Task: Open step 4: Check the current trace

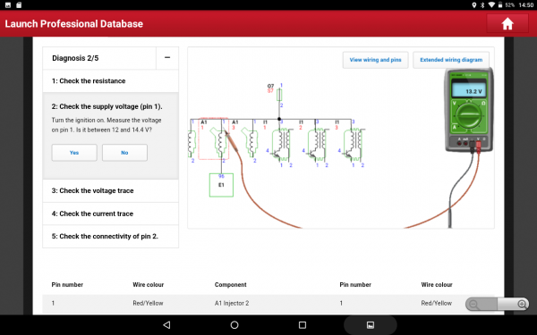Action: (x=110, y=214)
